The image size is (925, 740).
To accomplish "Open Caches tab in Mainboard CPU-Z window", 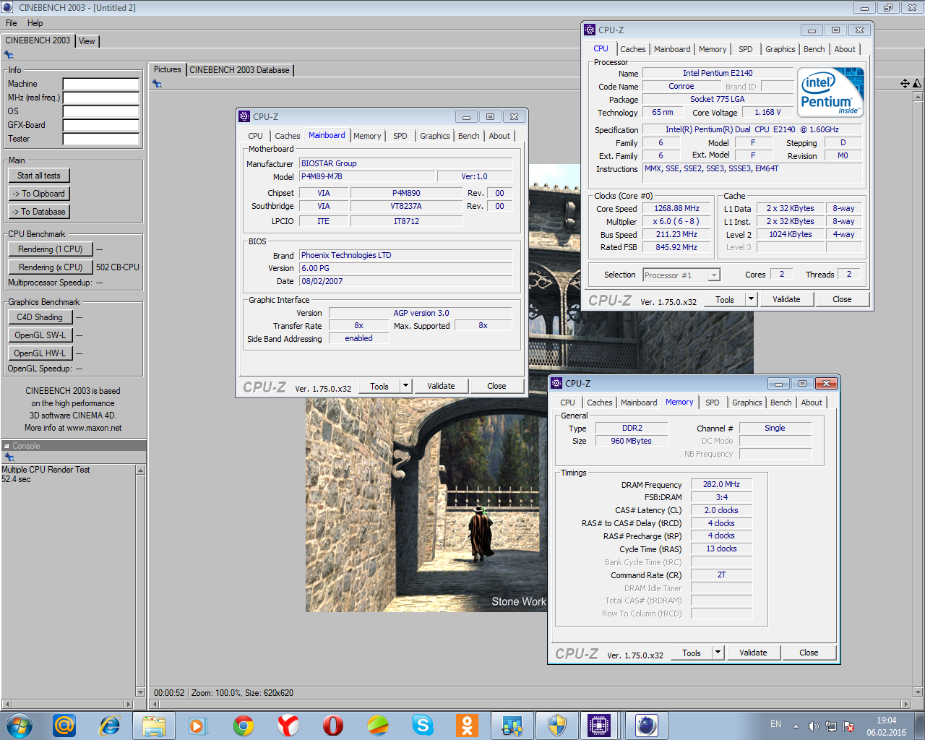I will coord(288,136).
